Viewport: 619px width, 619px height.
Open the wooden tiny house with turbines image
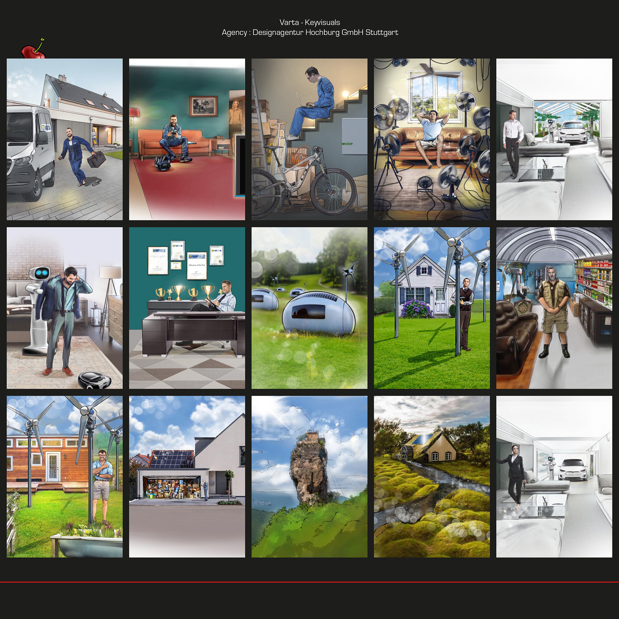64,477
